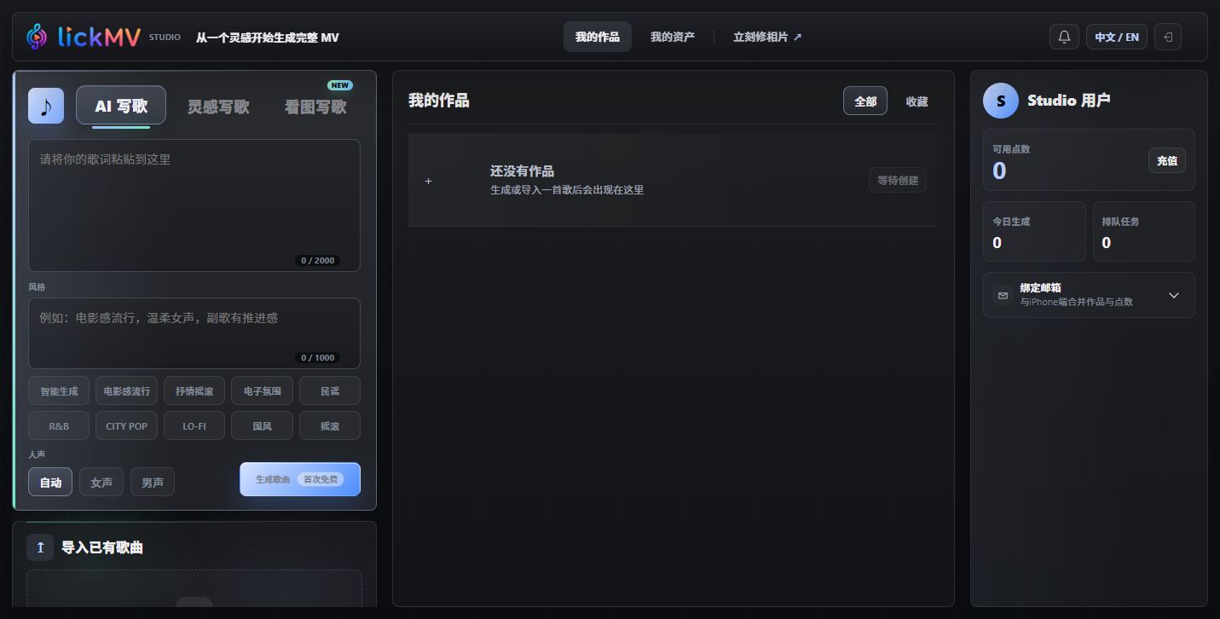Show 收藏 works filter
Image resolution: width=1220 pixels, height=619 pixels.
click(916, 101)
